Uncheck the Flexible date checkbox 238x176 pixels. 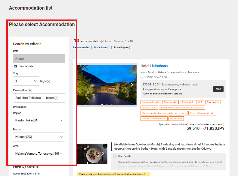(x=16, y=66)
